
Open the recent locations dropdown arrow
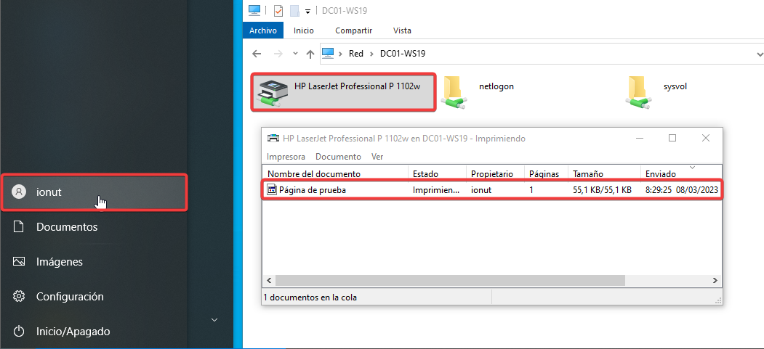point(294,54)
